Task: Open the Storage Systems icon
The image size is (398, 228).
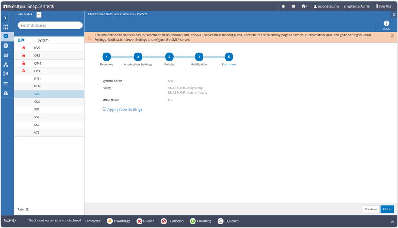Action: pyautogui.click(x=6, y=74)
